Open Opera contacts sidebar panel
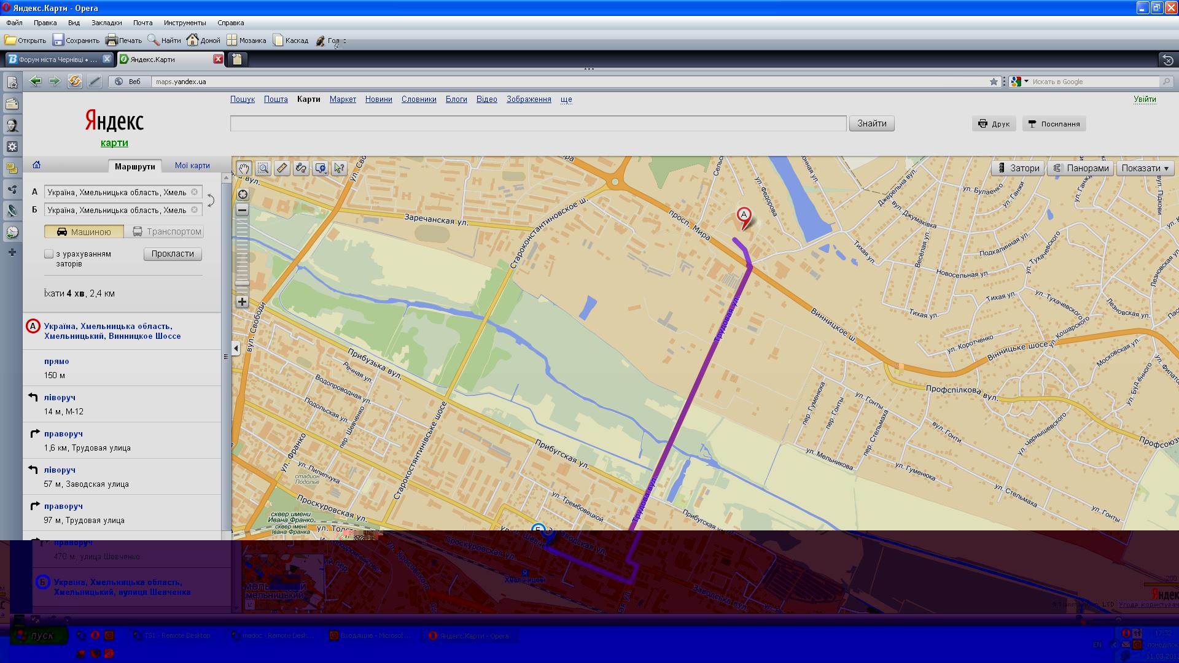Screen dimensions: 1179x663 coord(12,125)
